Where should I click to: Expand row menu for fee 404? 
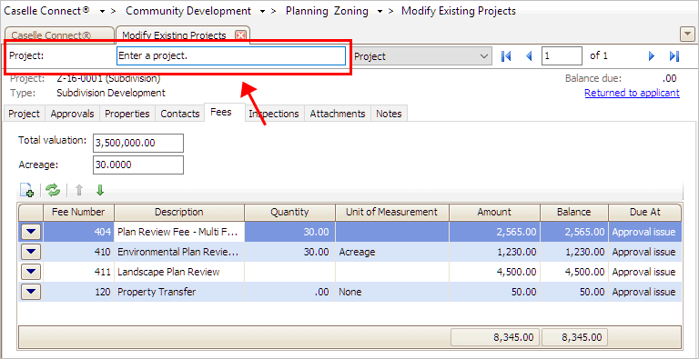click(x=31, y=232)
